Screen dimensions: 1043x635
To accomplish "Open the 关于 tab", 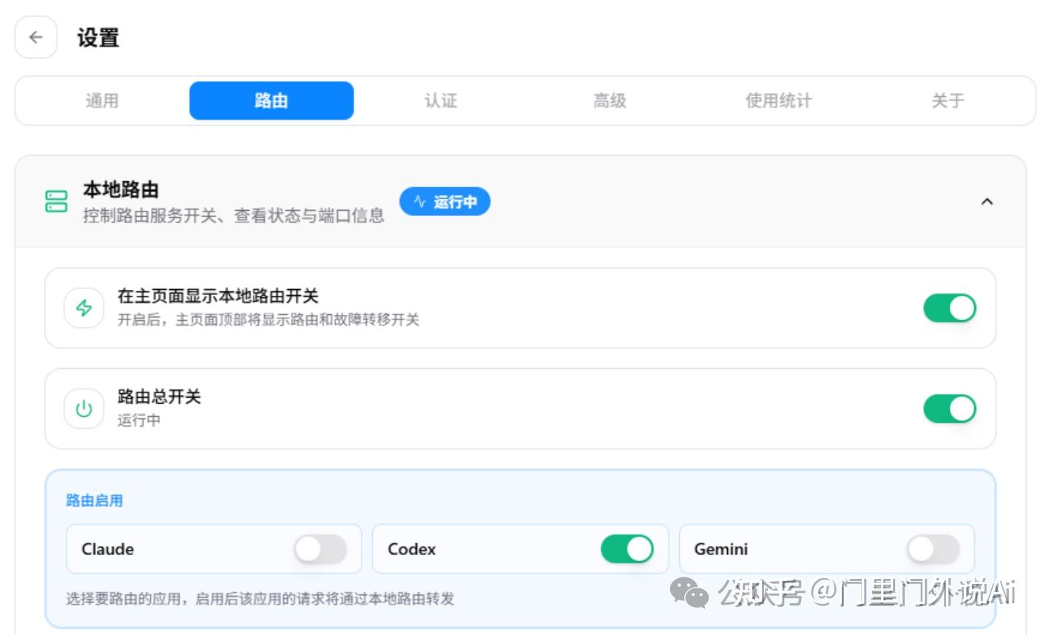I will pos(948,101).
